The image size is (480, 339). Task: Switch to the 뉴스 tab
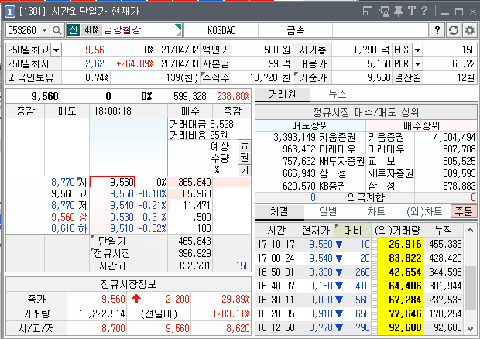[338, 93]
